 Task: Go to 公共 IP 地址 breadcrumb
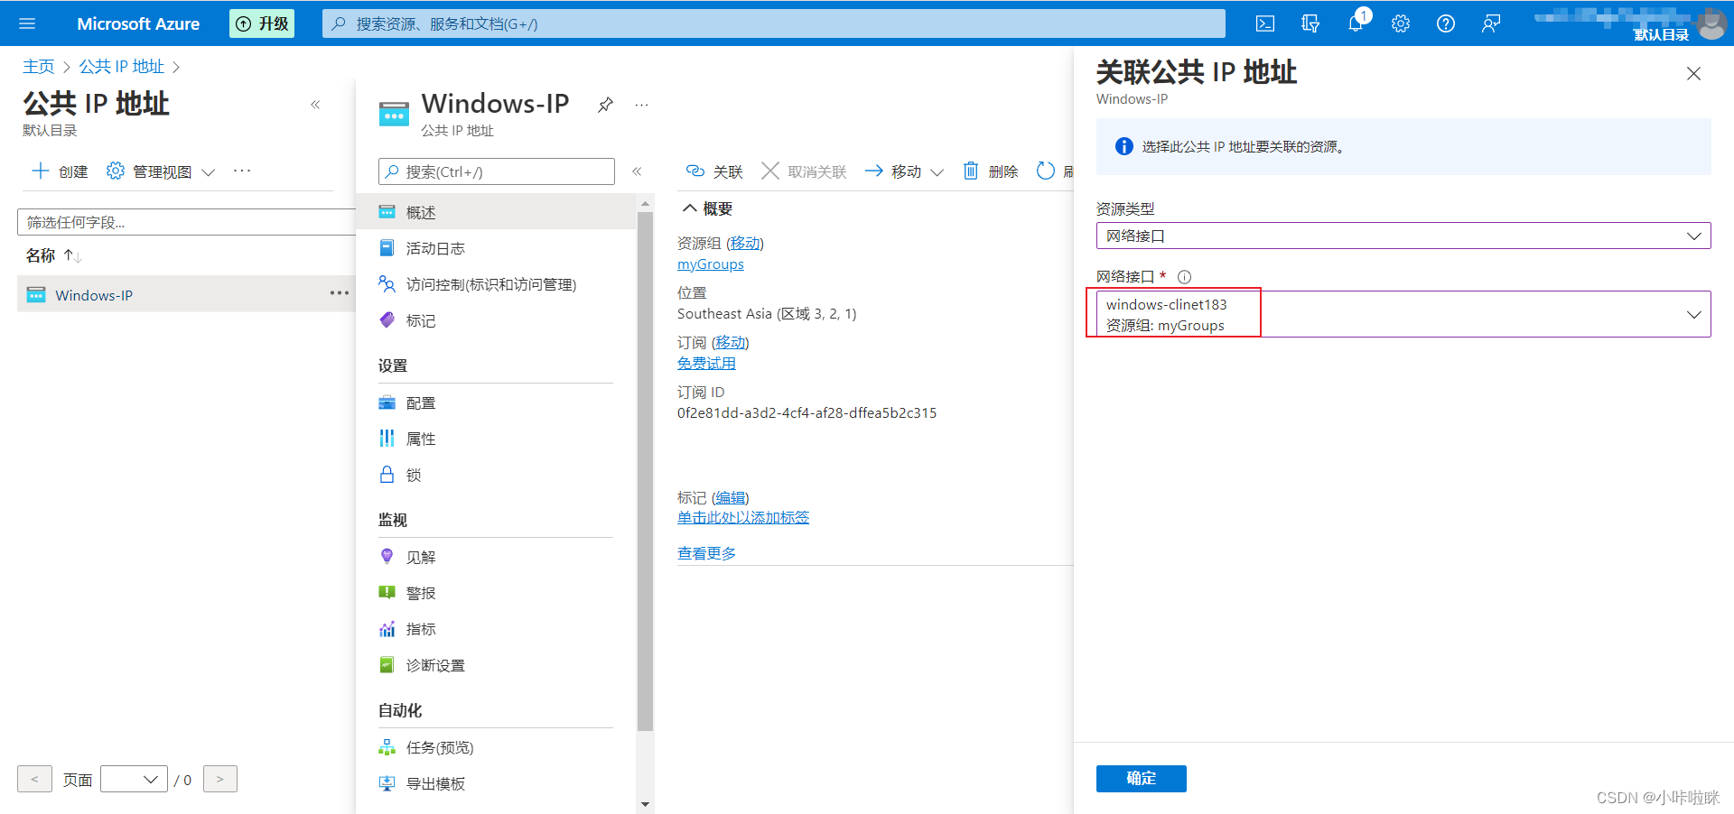(x=122, y=67)
